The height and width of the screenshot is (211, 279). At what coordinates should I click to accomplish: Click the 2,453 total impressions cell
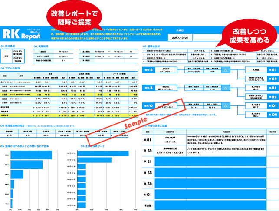[x=63, y=86]
